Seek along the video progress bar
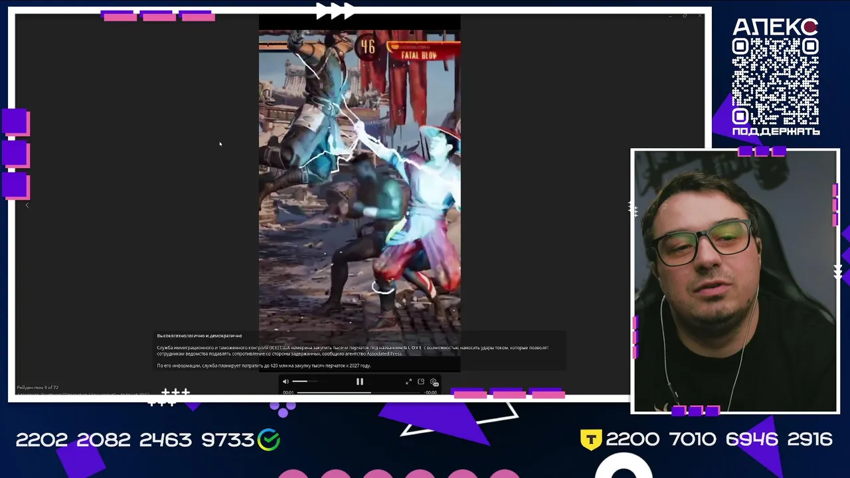Image resolution: width=850 pixels, height=478 pixels. pyautogui.click(x=359, y=392)
